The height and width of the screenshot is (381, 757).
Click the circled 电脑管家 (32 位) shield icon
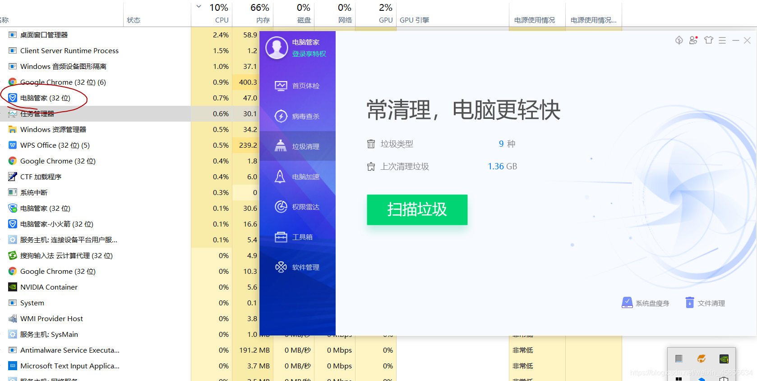[x=13, y=98]
